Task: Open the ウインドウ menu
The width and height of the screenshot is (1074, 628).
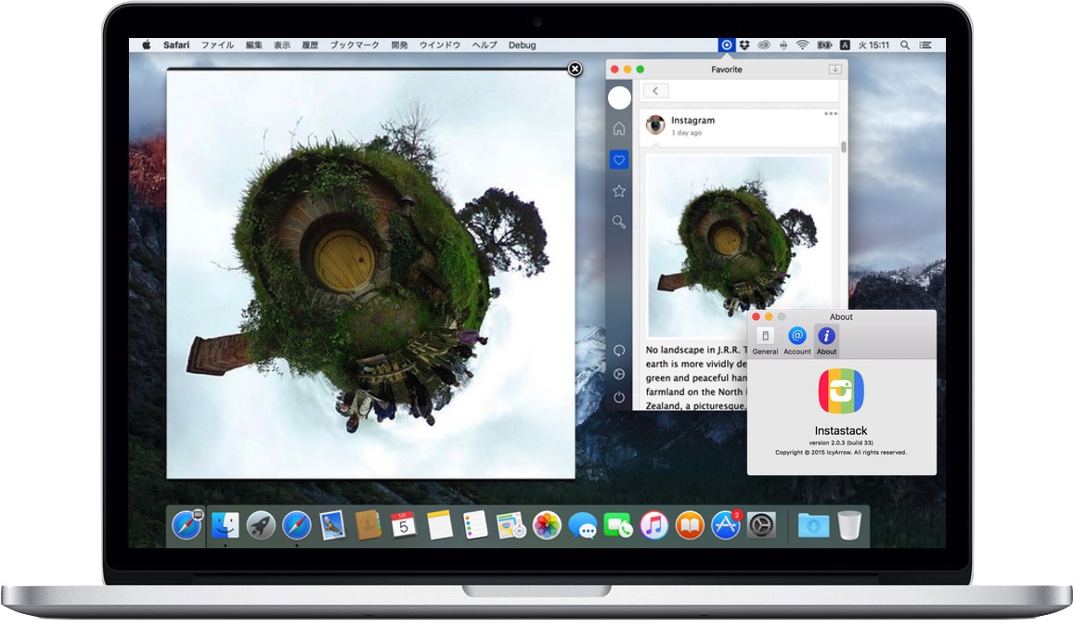Action: coord(440,45)
